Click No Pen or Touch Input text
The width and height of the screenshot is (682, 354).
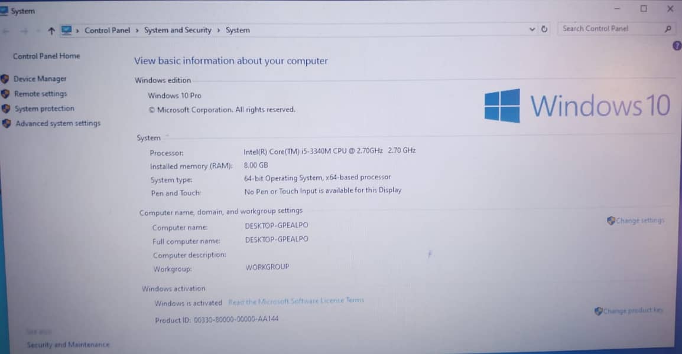(x=323, y=191)
